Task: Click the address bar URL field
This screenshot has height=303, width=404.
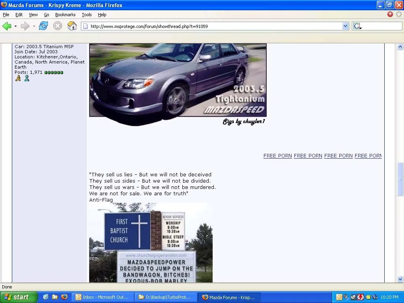Action: tap(213, 26)
